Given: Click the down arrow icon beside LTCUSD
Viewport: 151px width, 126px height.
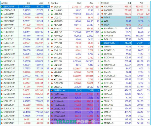Looking at the screenshot, I should [x=52, y=18].
